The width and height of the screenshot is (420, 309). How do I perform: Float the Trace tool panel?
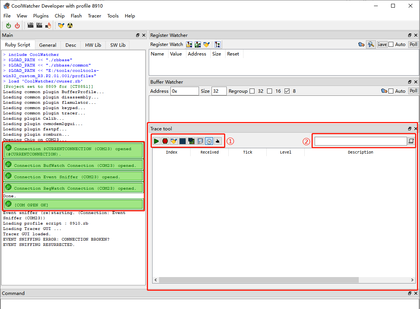pyautogui.click(x=410, y=129)
